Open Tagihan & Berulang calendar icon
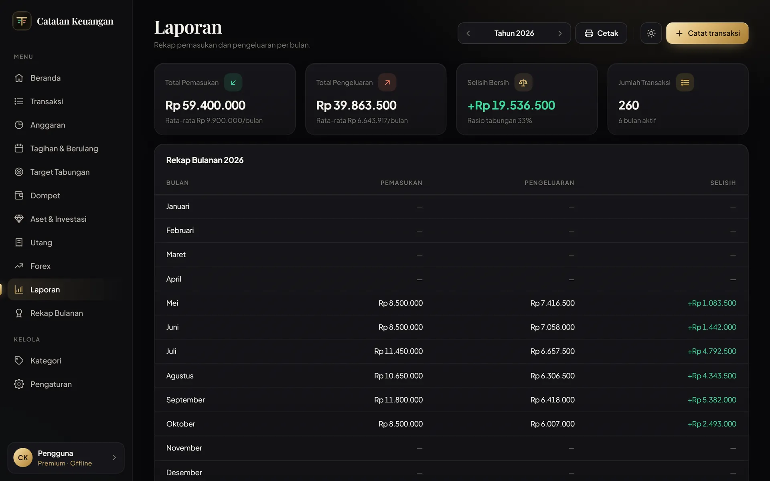Image resolution: width=770 pixels, height=481 pixels. pyautogui.click(x=19, y=148)
